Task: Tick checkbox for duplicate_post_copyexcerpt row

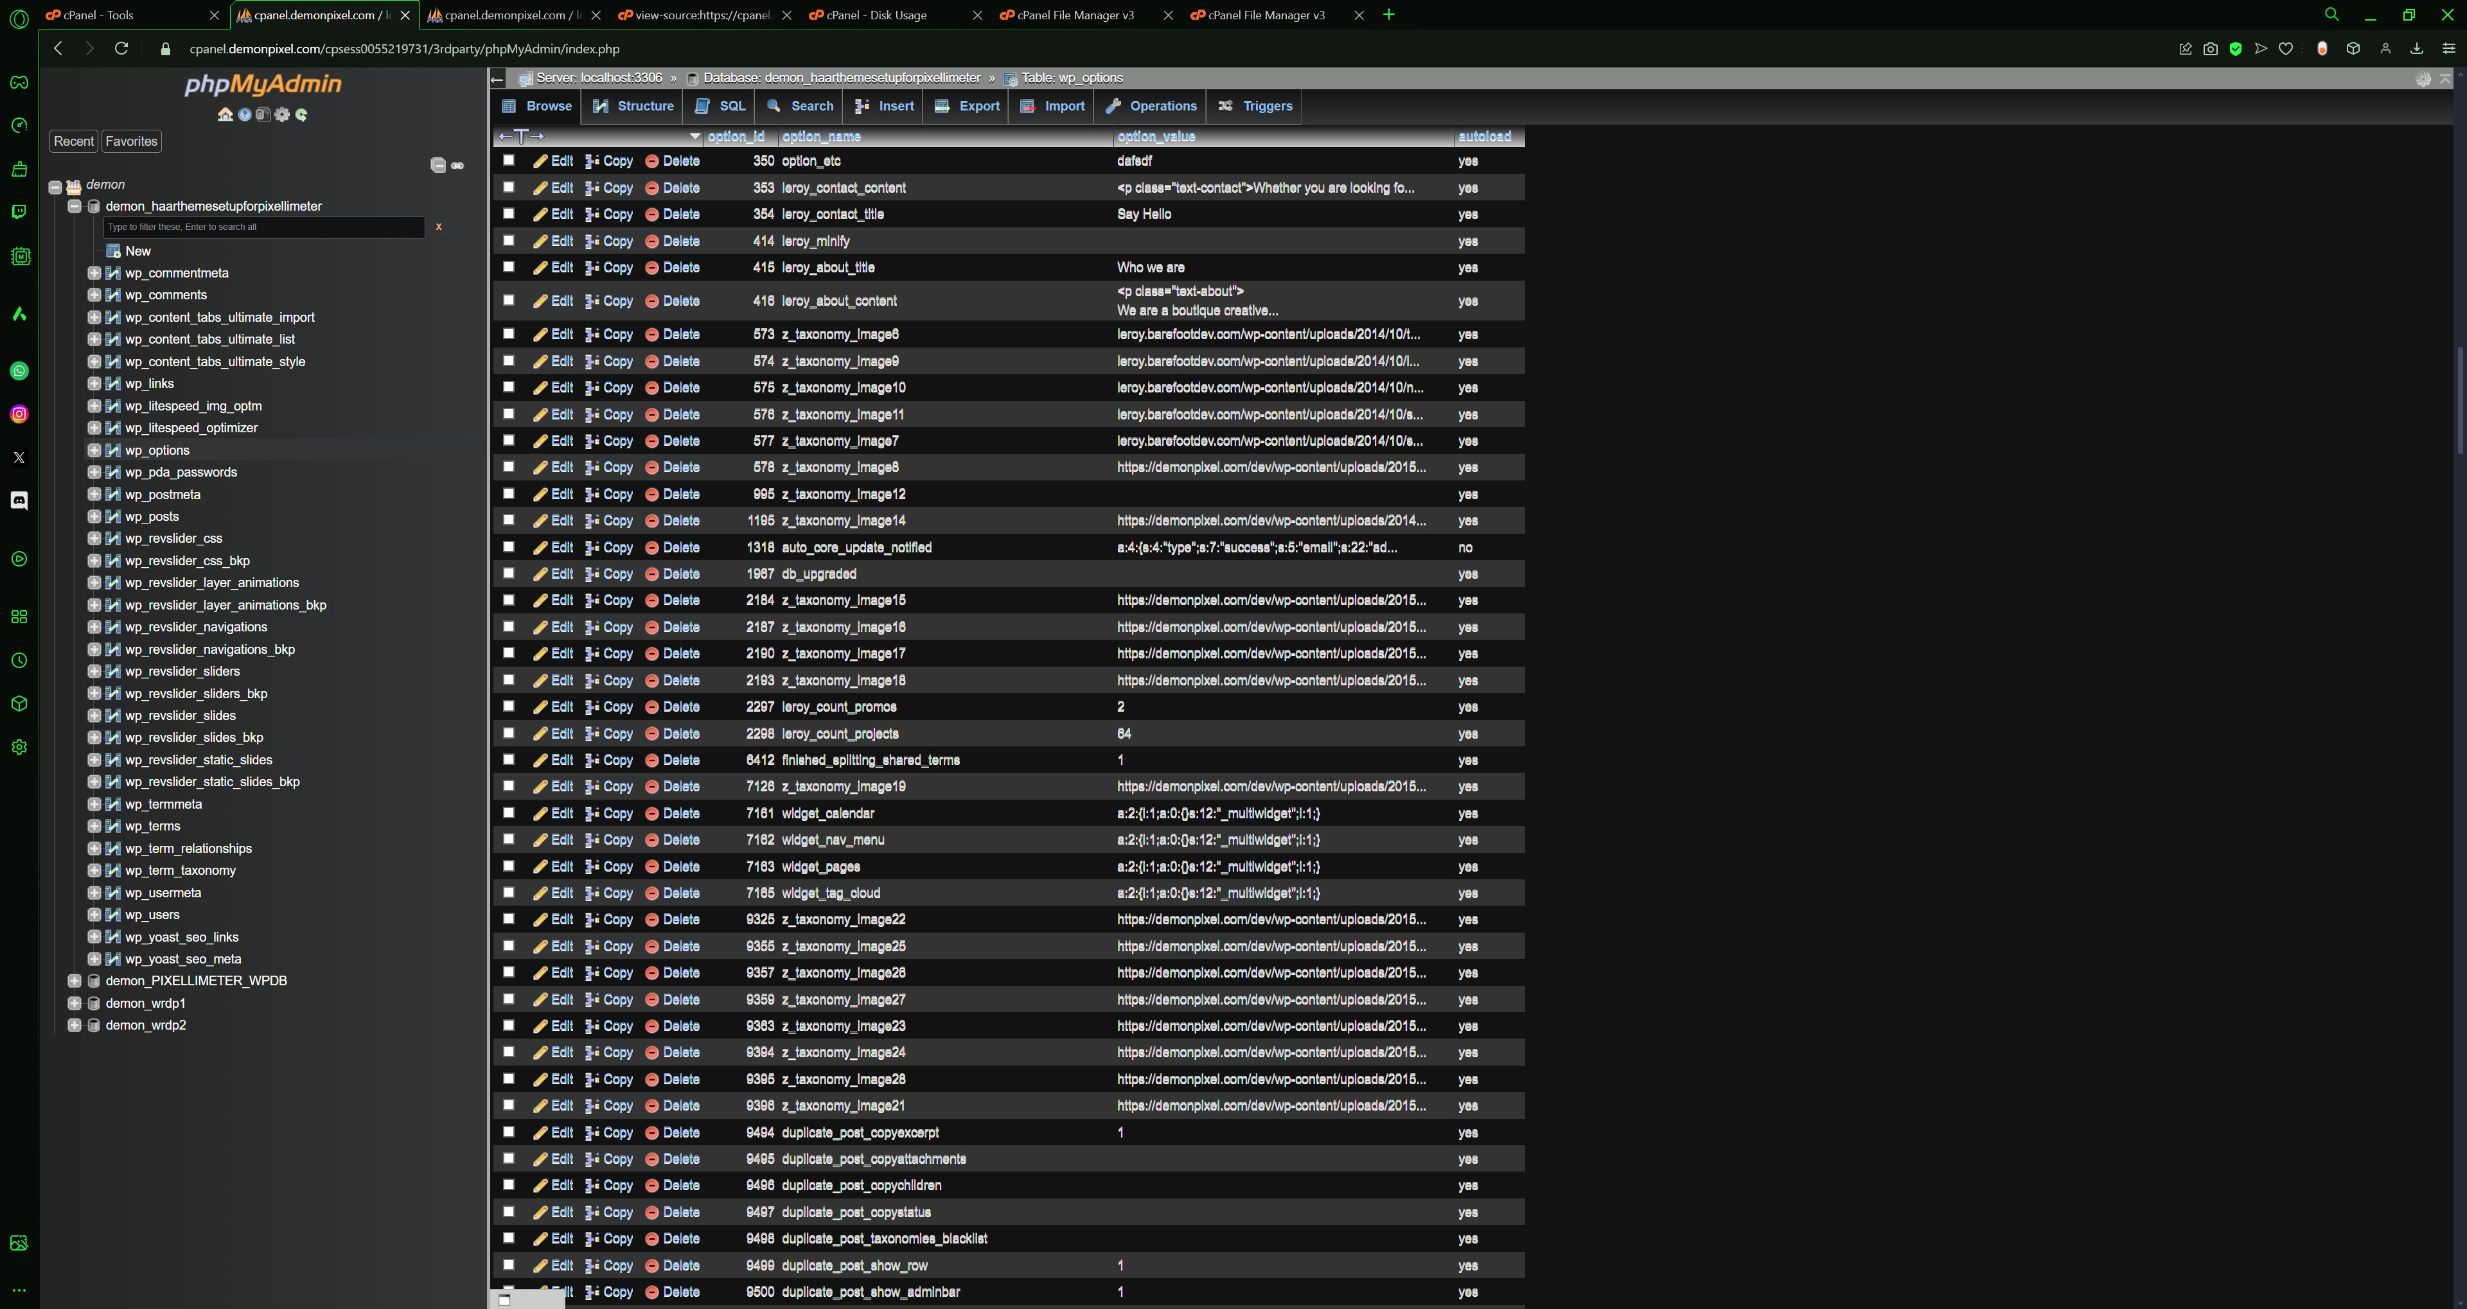Action: coord(509,1132)
